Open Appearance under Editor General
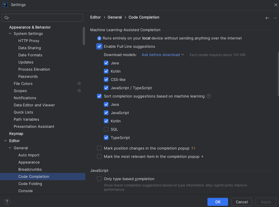The image size is (279, 207). (29, 162)
